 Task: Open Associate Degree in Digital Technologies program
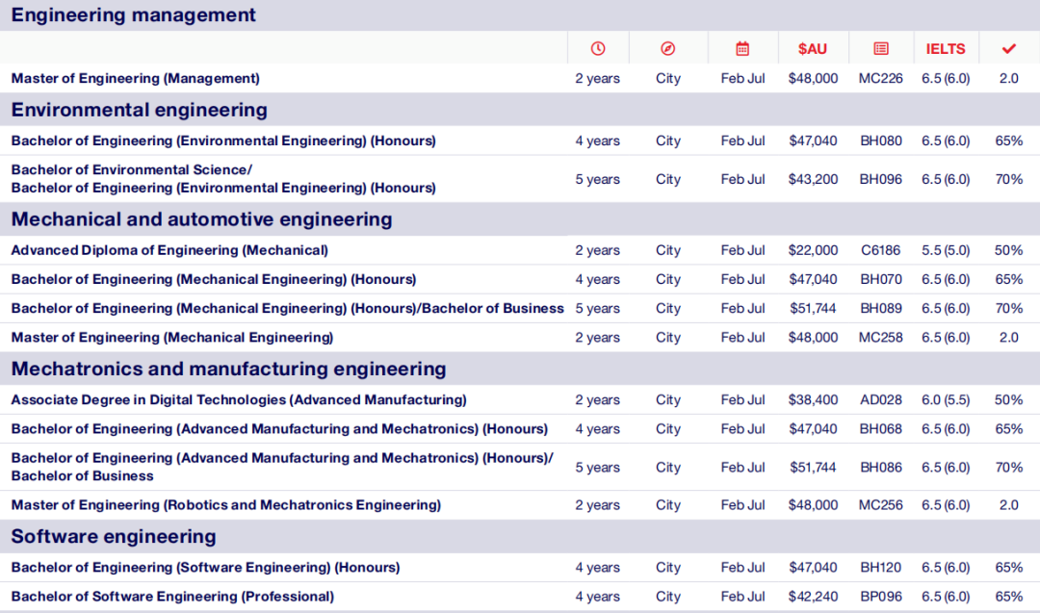click(239, 399)
